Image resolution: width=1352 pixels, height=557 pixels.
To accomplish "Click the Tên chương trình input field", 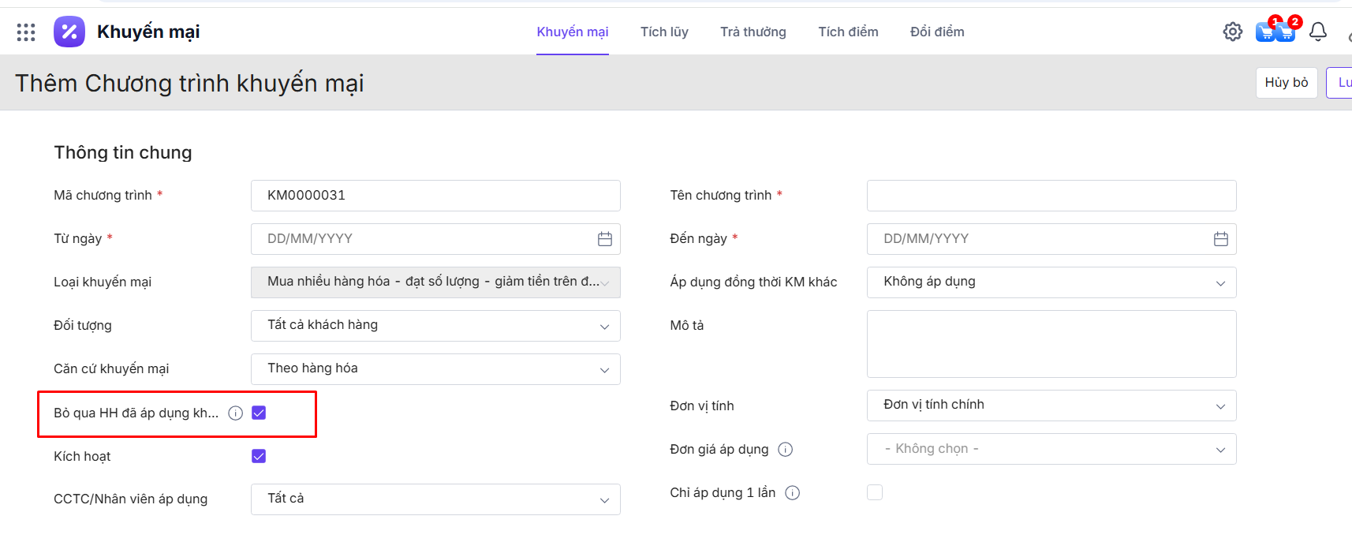I will tap(1051, 196).
